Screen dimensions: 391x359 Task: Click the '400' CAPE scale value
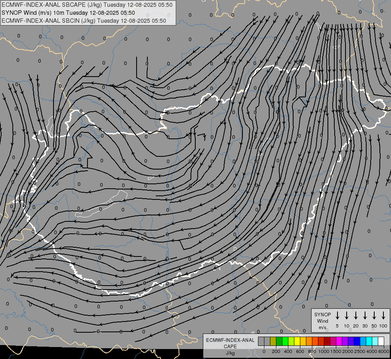(288, 351)
